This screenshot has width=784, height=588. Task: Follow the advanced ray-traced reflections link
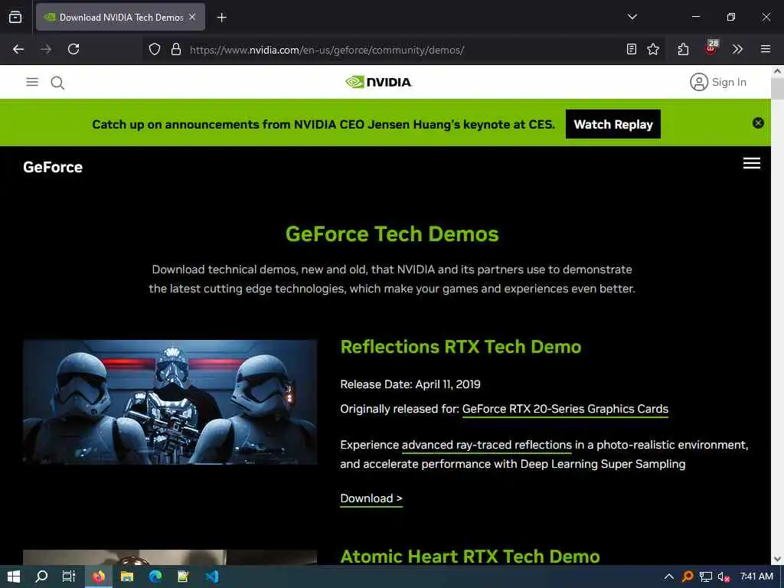[486, 445]
